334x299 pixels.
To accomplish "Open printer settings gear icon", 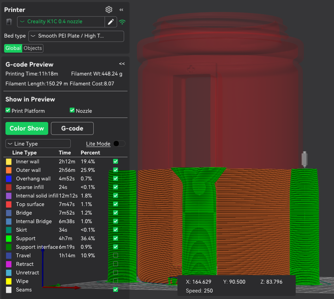I will point(109,10).
